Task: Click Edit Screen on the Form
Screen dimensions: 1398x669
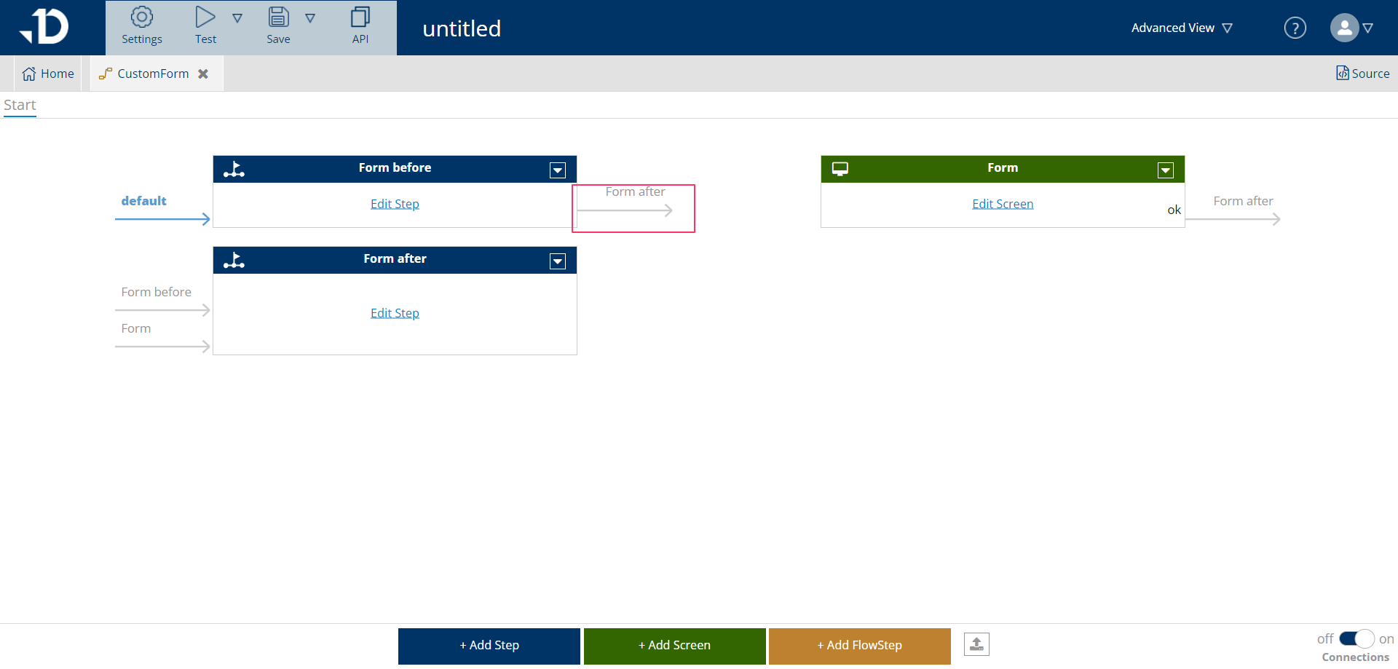Action: point(1003,203)
